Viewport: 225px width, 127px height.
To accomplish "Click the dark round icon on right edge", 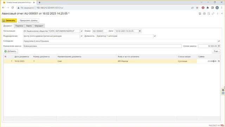I will click(223, 90).
